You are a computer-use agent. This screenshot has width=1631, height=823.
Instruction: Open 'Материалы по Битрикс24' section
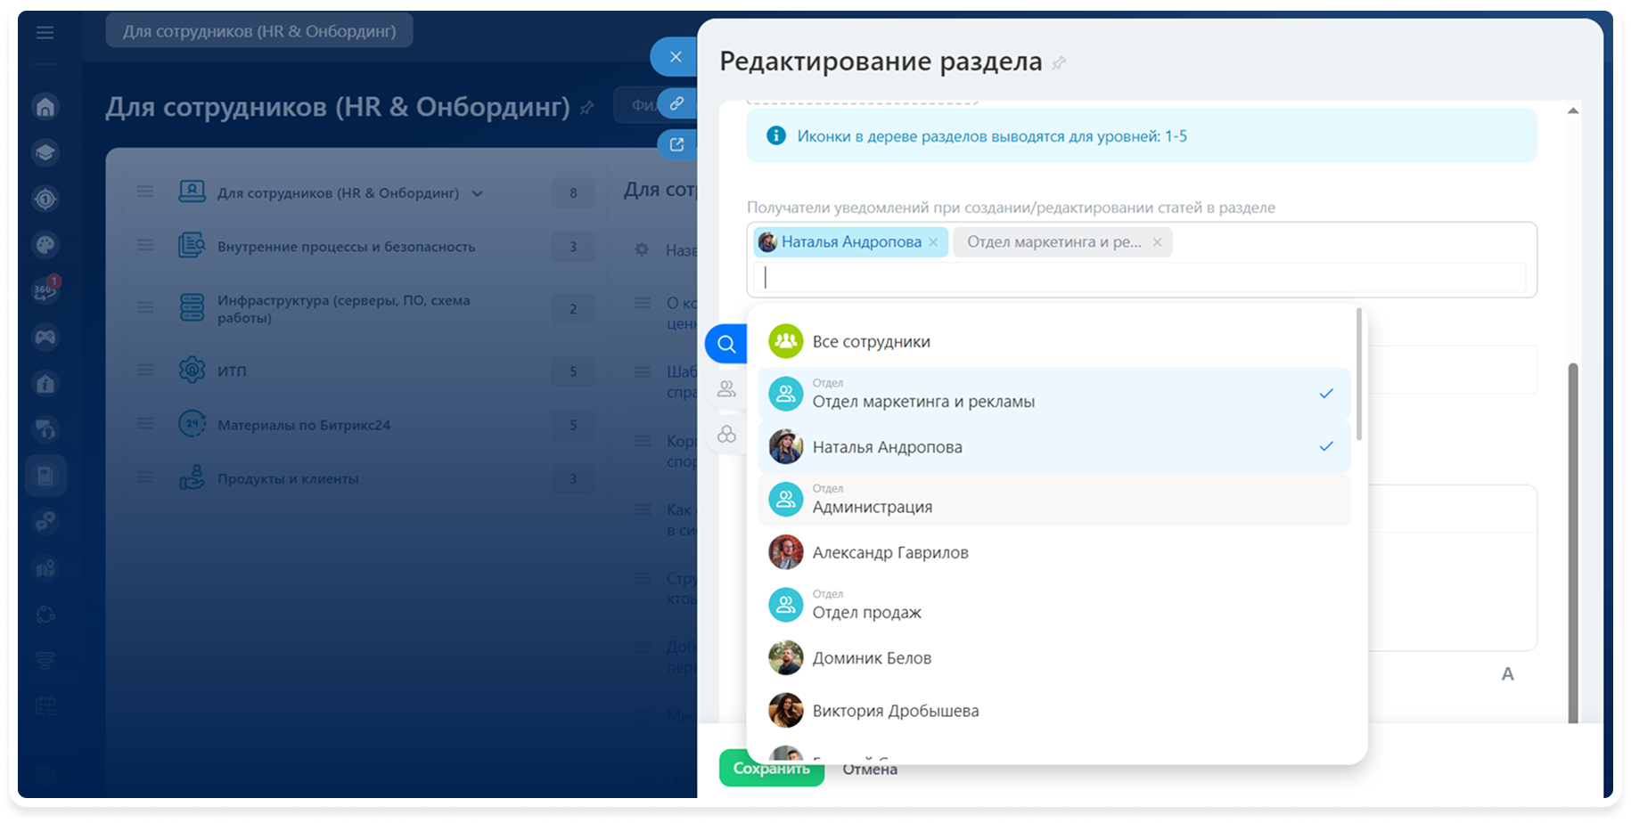point(304,425)
